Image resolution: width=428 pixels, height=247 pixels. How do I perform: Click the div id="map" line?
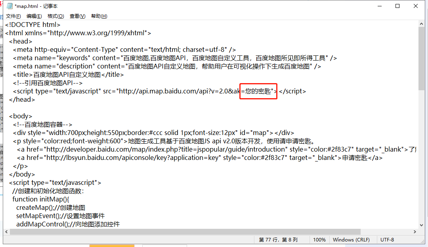click(x=153, y=133)
